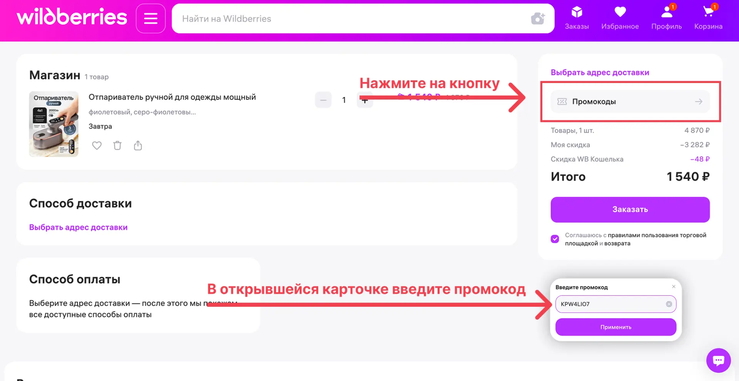
Task: Open the Профиль account icon
Action: [666, 18]
